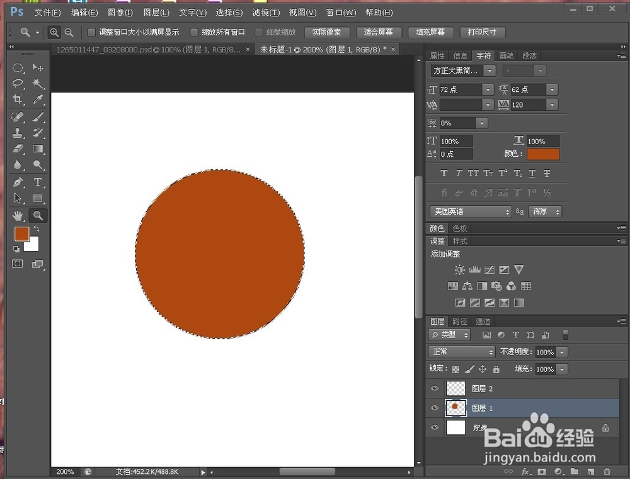The height and width of the screenshot is (479, 630).
Task: Add Levels adjustment layer
Action: 474,269
